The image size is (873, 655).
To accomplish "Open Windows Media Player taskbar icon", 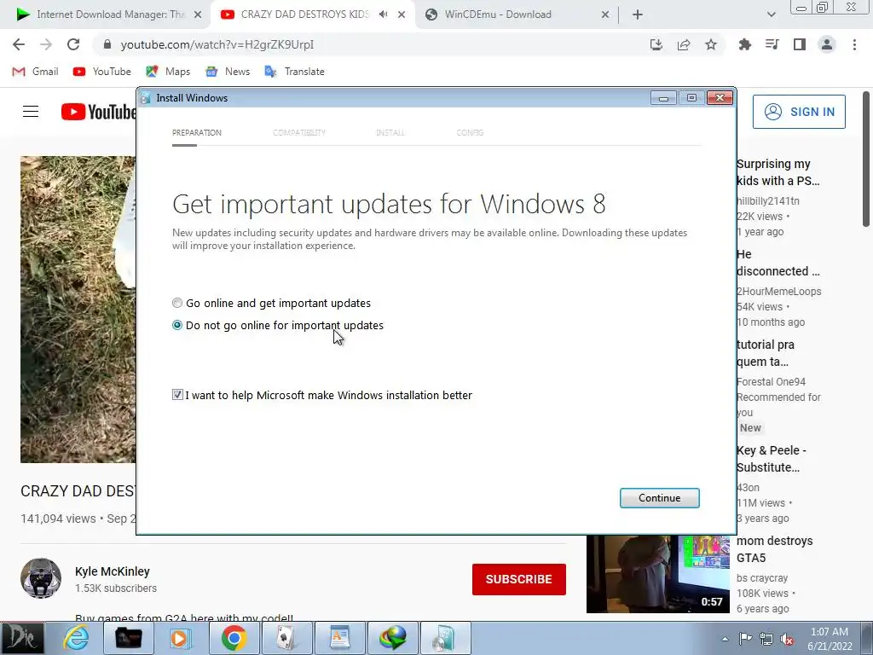I will click(x=181, y=638).
